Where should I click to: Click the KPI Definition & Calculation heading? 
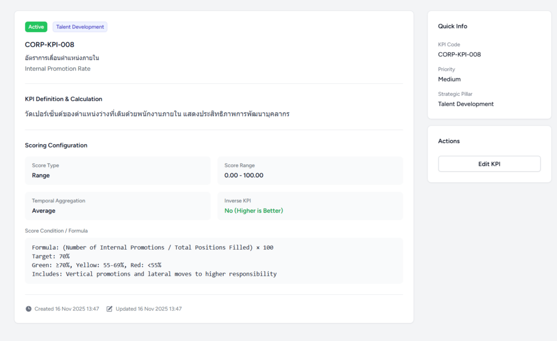(x=64, y=99)
